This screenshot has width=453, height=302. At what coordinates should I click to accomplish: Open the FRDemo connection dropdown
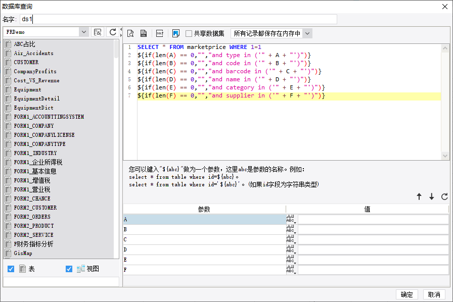click(84, 32)
